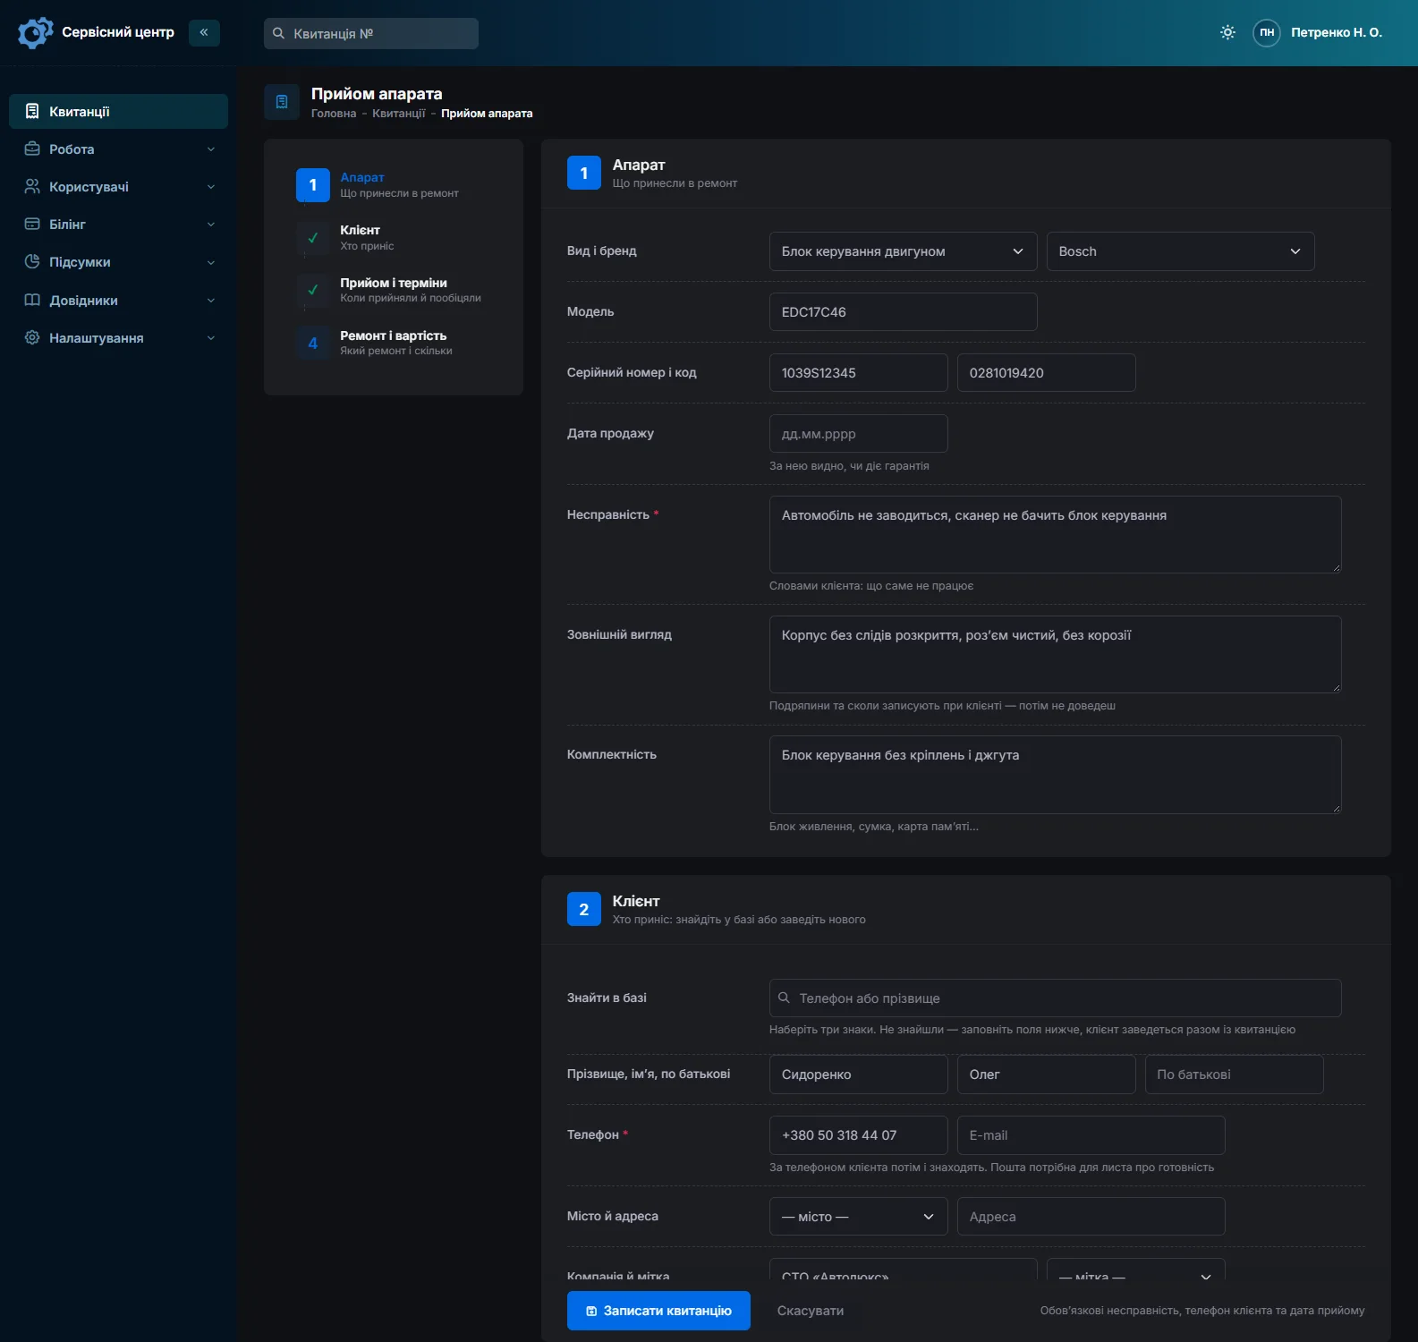Go to step 1 Апарат in wizard
Screen dimensions: 1418x1342
pos(378,184)
